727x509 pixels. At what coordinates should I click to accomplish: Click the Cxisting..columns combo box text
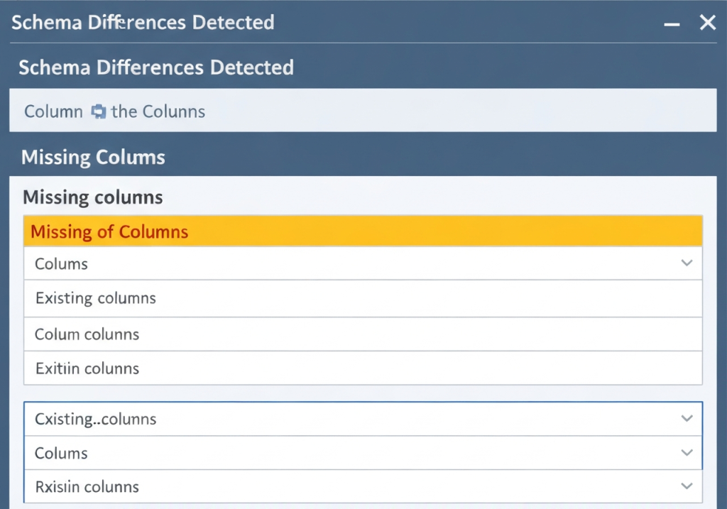(95, 419)
